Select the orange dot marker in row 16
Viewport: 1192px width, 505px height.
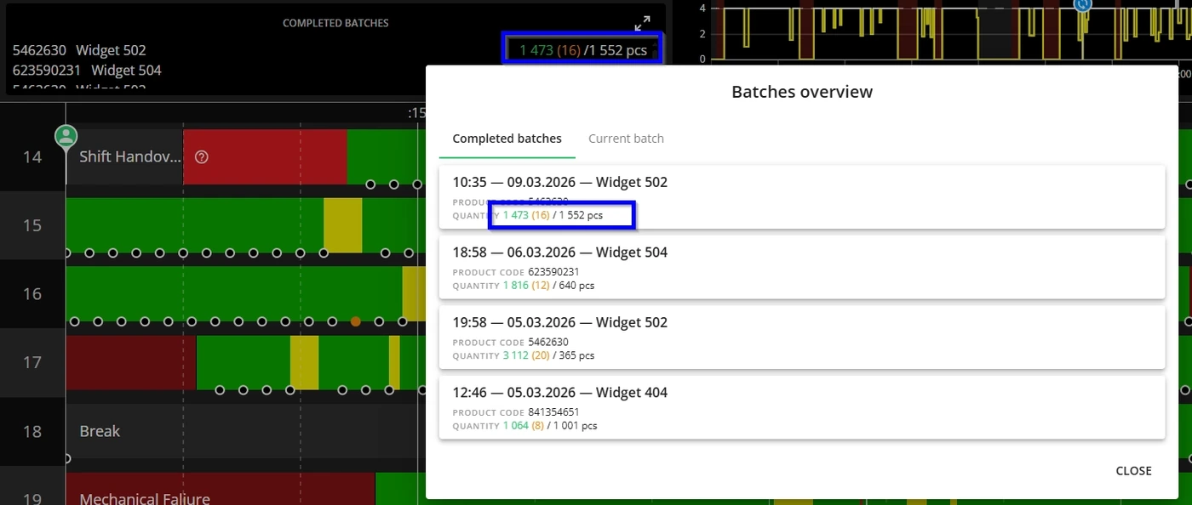(355, 321)
